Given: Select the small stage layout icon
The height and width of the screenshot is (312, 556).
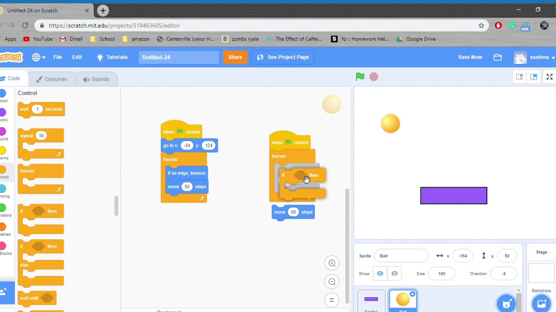Looking at the screenshot, I should (520, 77).
